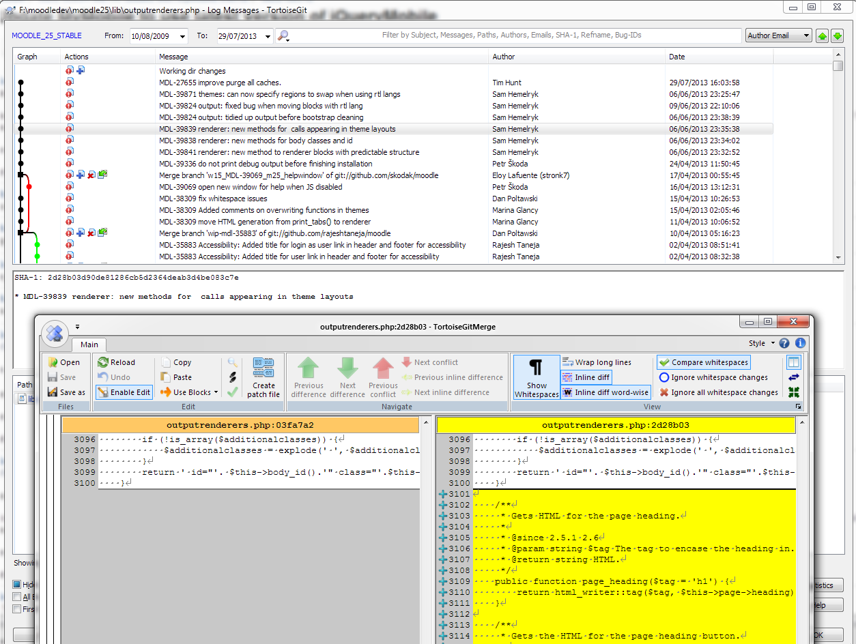
Task: Go to Previous conflict
Action: tap(383, 377)
